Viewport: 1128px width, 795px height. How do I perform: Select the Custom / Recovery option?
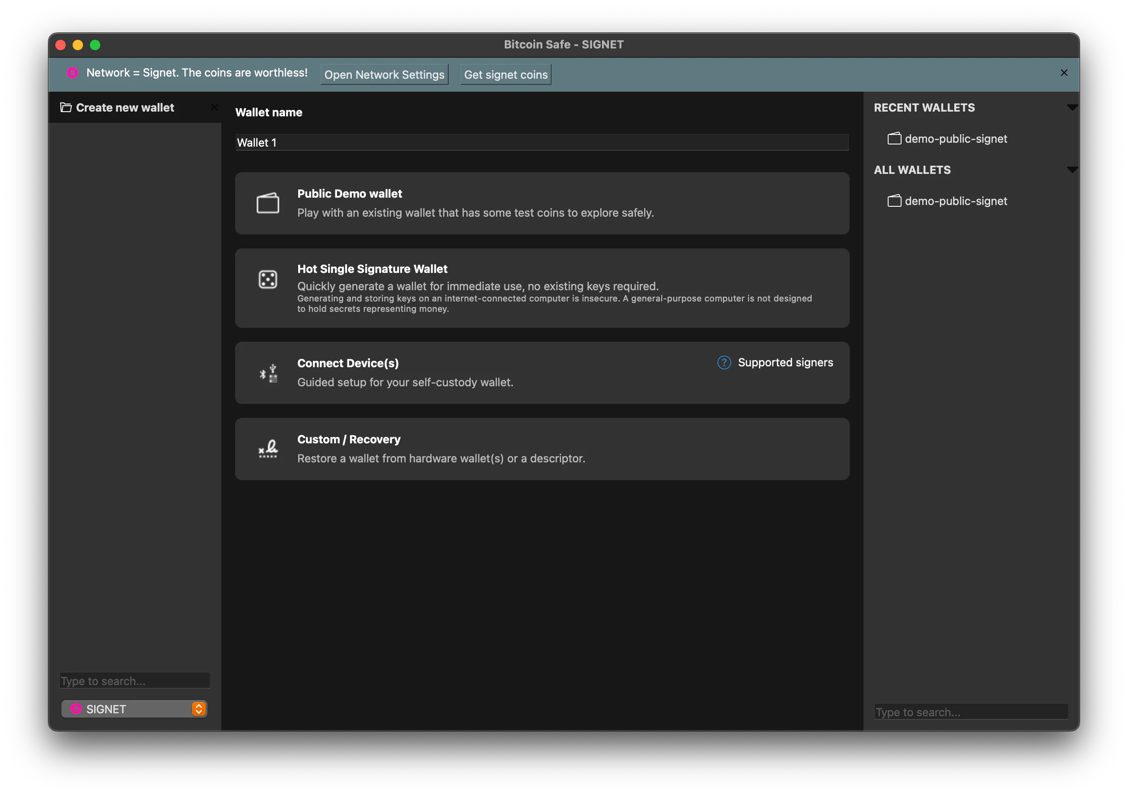[x=542, y=449]
